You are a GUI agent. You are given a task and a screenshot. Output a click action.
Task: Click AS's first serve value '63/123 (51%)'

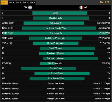(x=103, y=23)
